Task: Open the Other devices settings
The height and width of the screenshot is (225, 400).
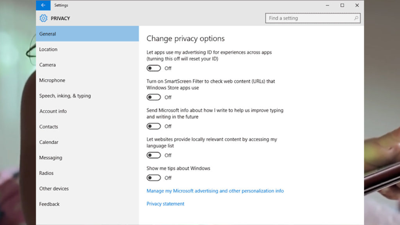Action: click(x=87, y=189)
